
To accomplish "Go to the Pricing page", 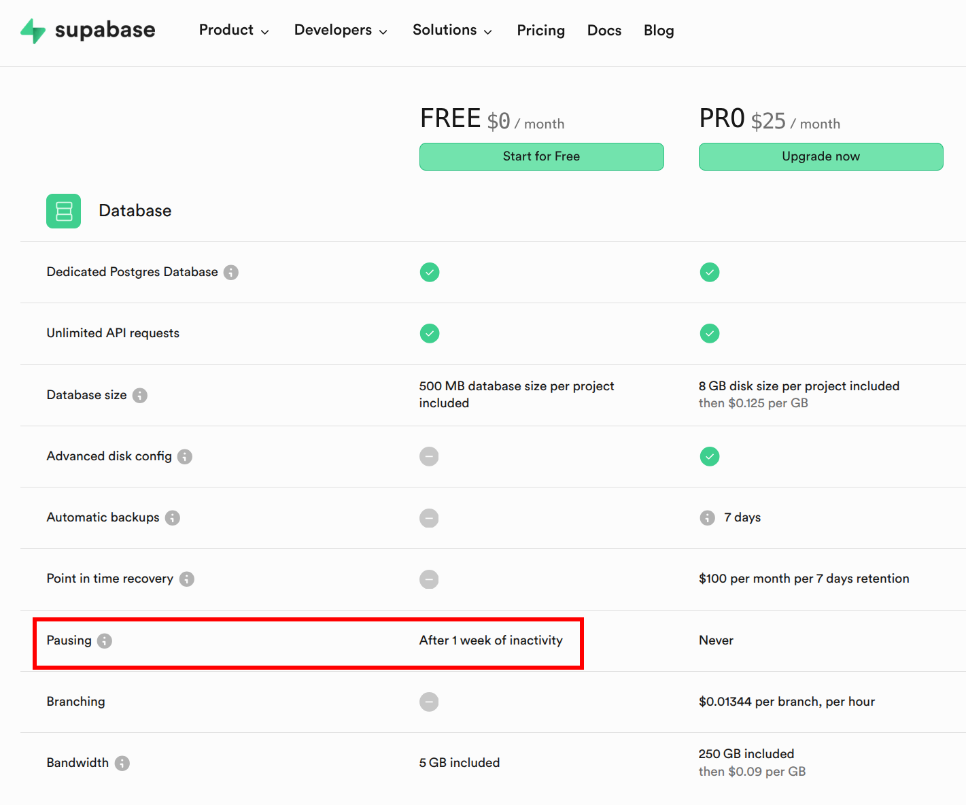I will click(540, 31).
